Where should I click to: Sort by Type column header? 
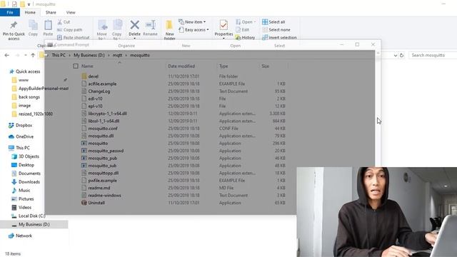pyautogui.click(x=224, y=66)
